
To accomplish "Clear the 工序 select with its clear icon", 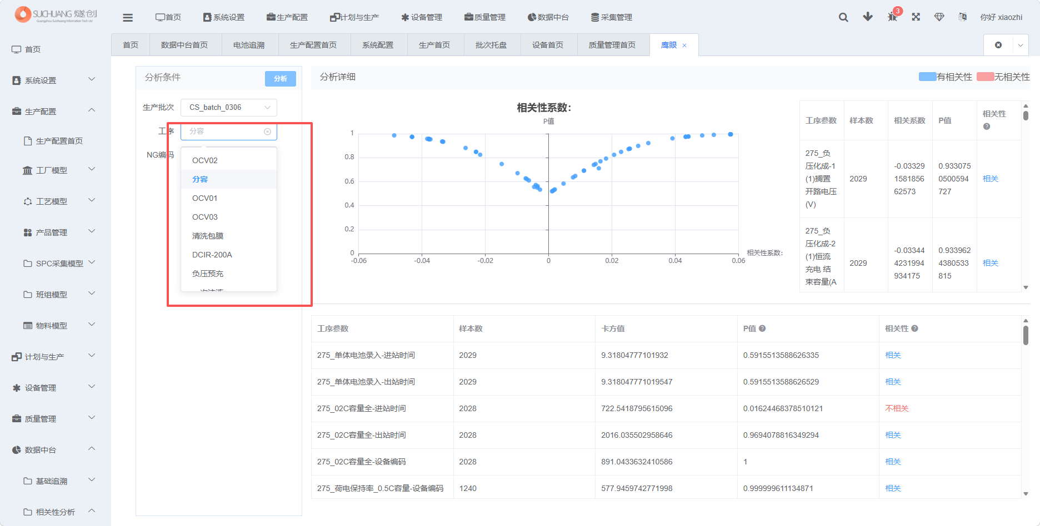I will (x=267, y=131).
